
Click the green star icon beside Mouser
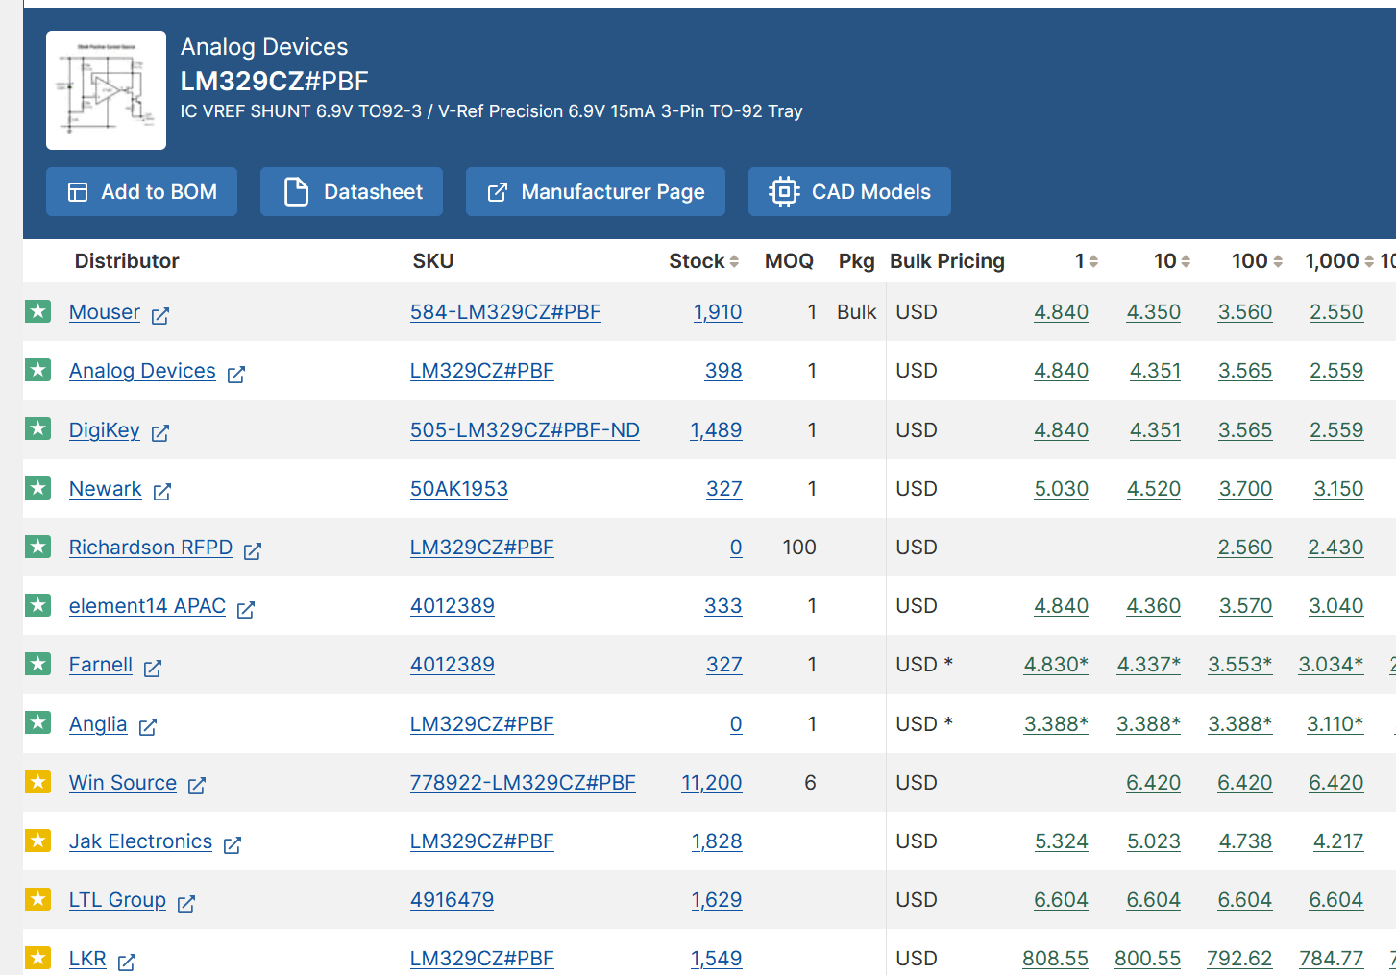point(37,311)
